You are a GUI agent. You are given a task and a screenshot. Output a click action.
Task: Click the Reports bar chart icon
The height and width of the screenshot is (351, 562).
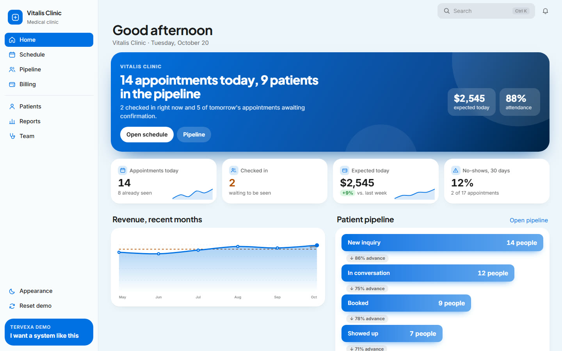pyautogui.click(x=12, y=121)
